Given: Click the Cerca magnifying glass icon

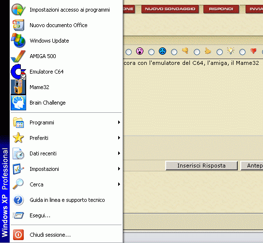Looking at the screenshot, I should pos(18,184).
